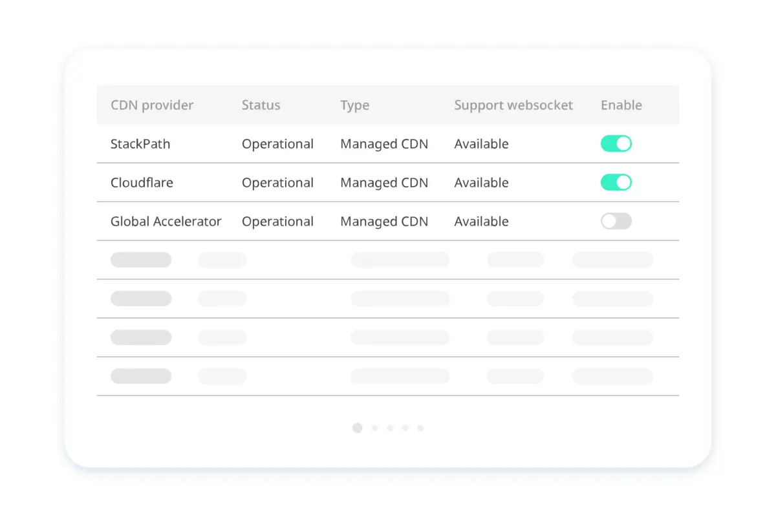Turn off the Cloudflare enable switch
Viewport: 776px width, 517px height.
[x=616, y=182]
